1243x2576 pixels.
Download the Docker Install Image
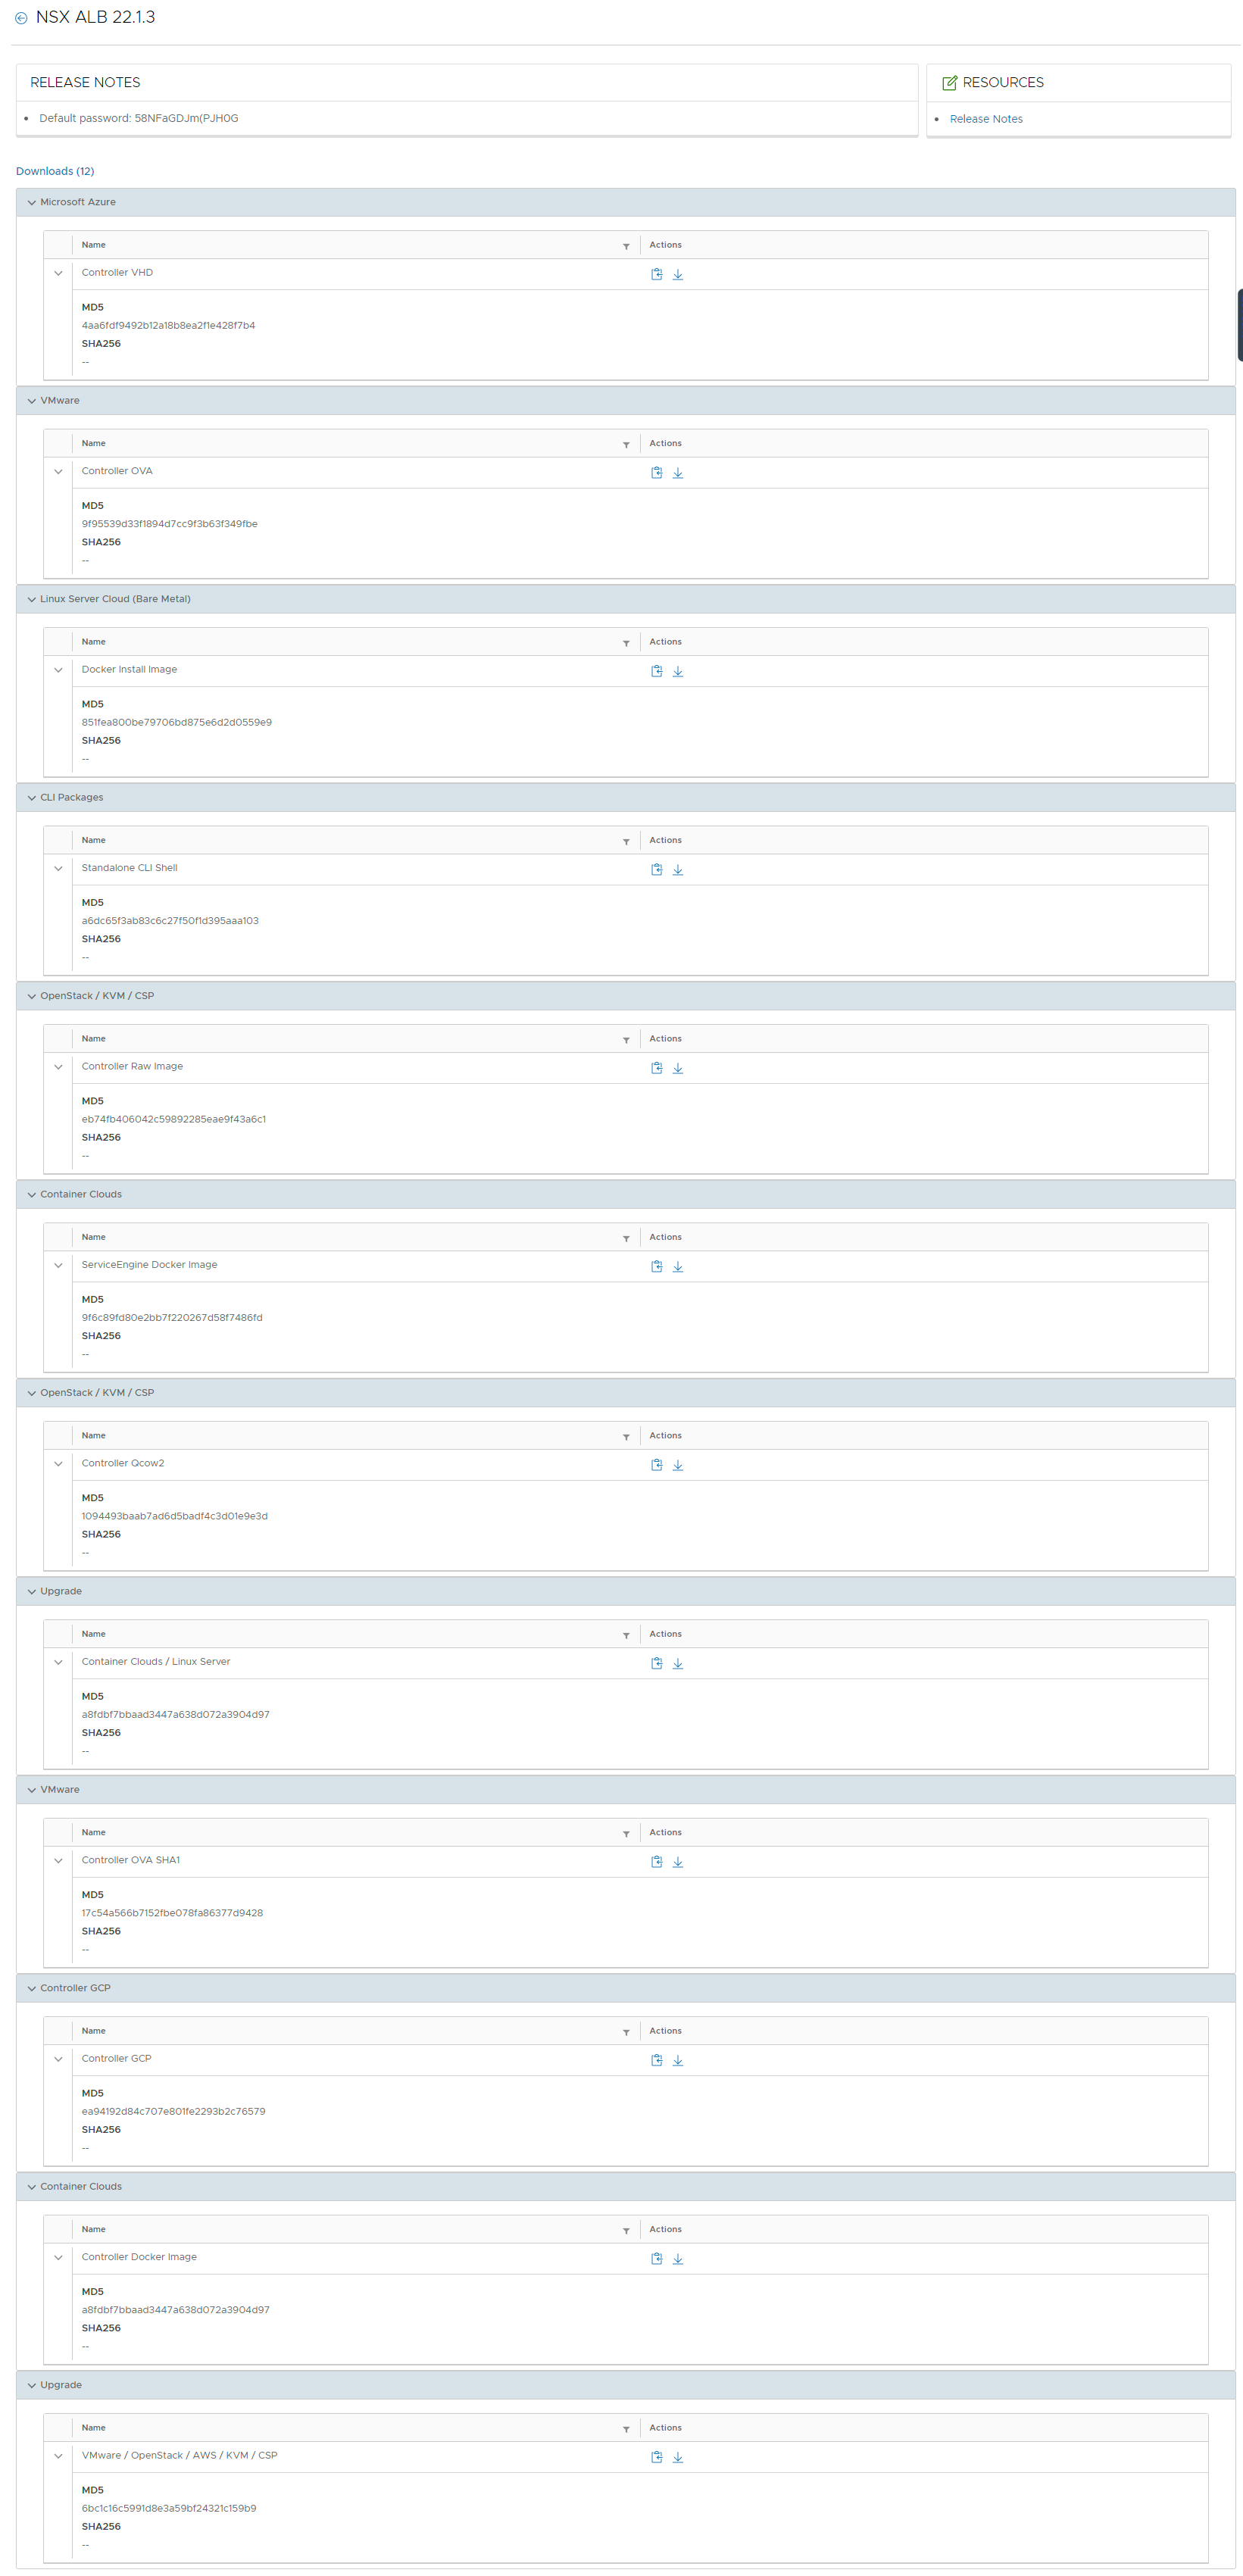click(677, 671)
